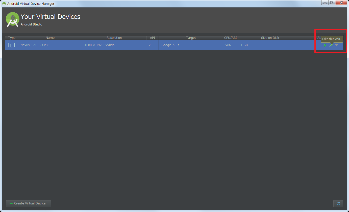This screenshot has height=212, width=349.
Task: Click the phone device type icon
Action: click(x=11, y=45)
